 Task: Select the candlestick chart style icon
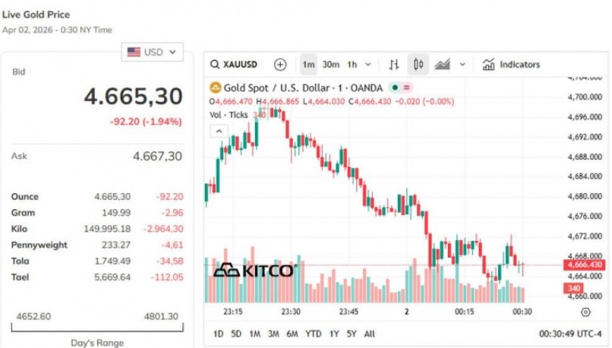[418, 65]
